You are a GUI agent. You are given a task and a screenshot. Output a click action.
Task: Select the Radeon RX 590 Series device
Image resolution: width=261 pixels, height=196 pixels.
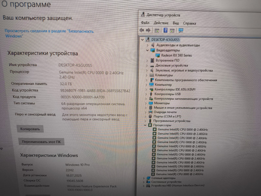pyautogui.click(x=176, y=55)
